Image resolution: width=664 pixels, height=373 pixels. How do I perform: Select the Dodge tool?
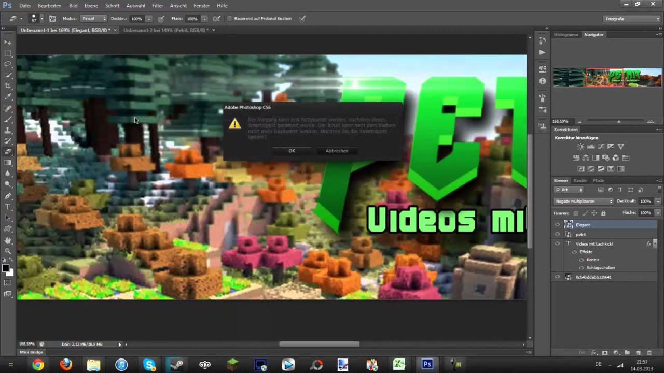(8, 185)
